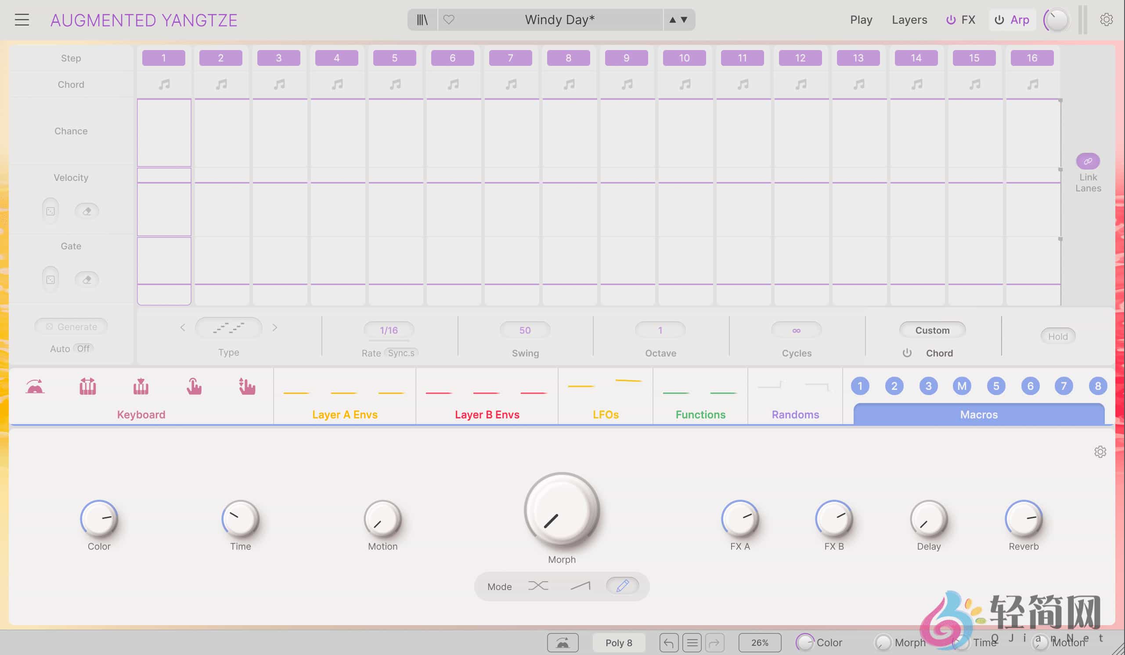Open macros settings gear icon

click(1100, 452)
